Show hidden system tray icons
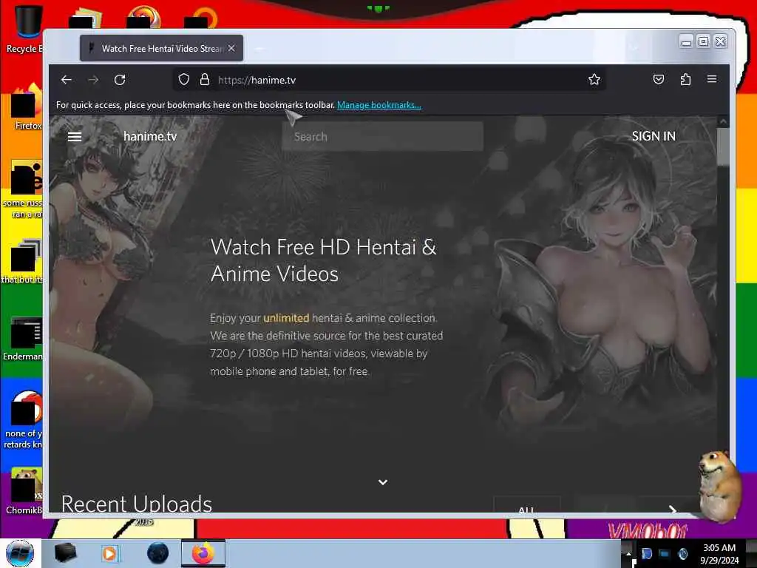The height and width of the screenshot is (568, 757). coord(628,553)
